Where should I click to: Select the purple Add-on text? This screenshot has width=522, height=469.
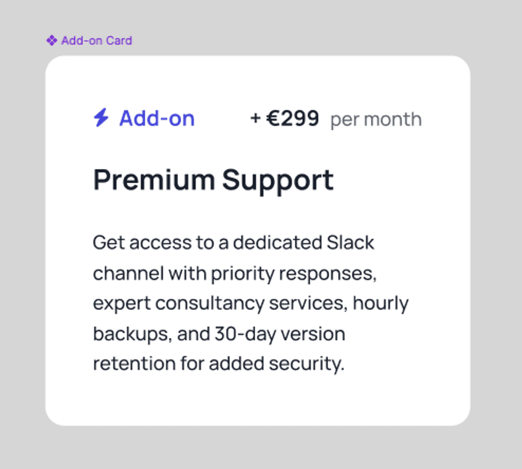pos(157,118)
